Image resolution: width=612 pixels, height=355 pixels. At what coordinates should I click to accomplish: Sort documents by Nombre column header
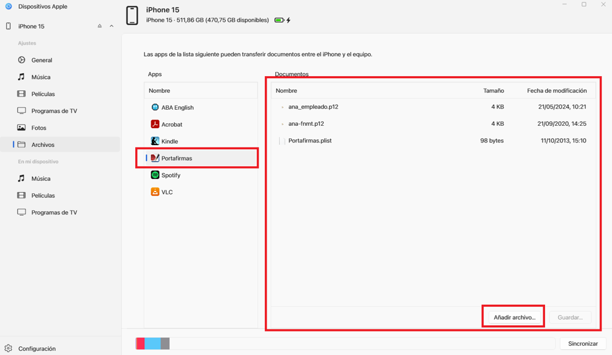point(286,90)
